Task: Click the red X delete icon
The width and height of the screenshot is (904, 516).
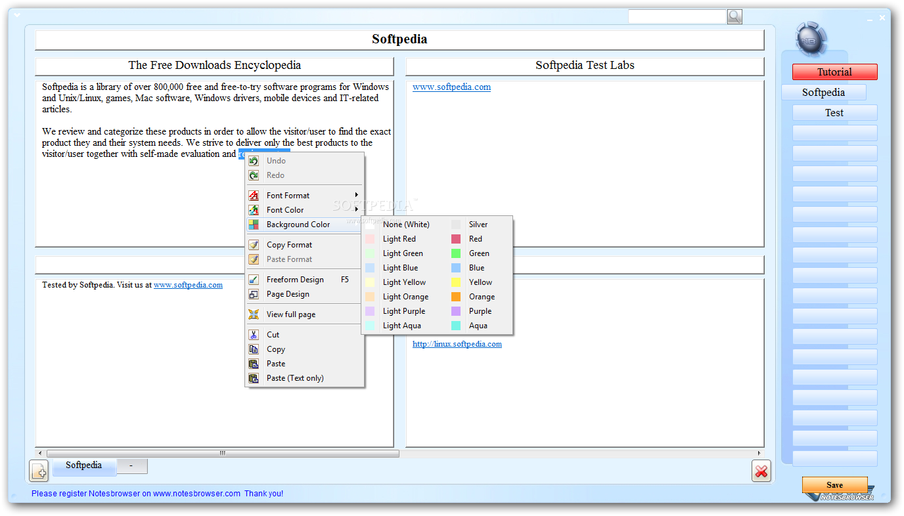Action: tap(761, 471)
